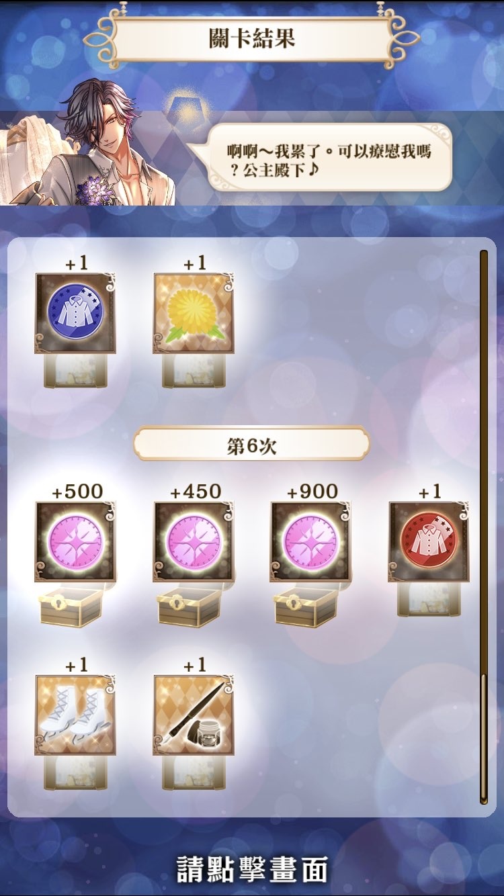The width and height of the screenshot is (504, 896).
Task: Tap the pedestal under the ice skates
Action: tap(75, 772)
